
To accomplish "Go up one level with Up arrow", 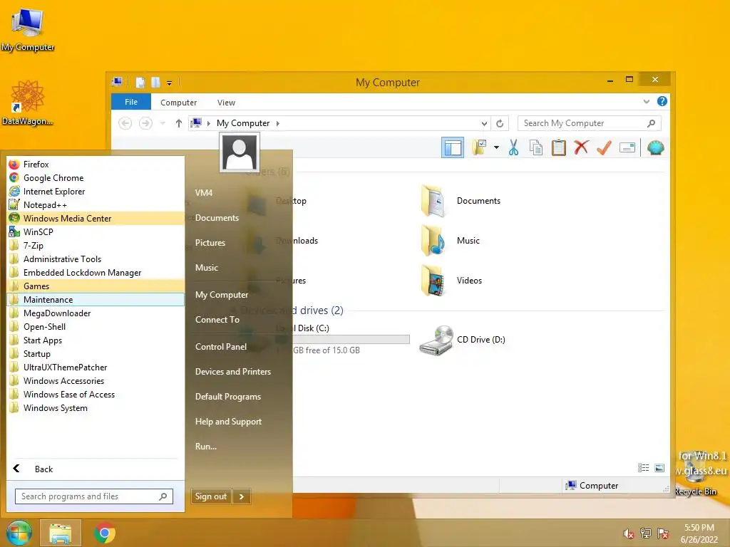I will coord(178,123).
